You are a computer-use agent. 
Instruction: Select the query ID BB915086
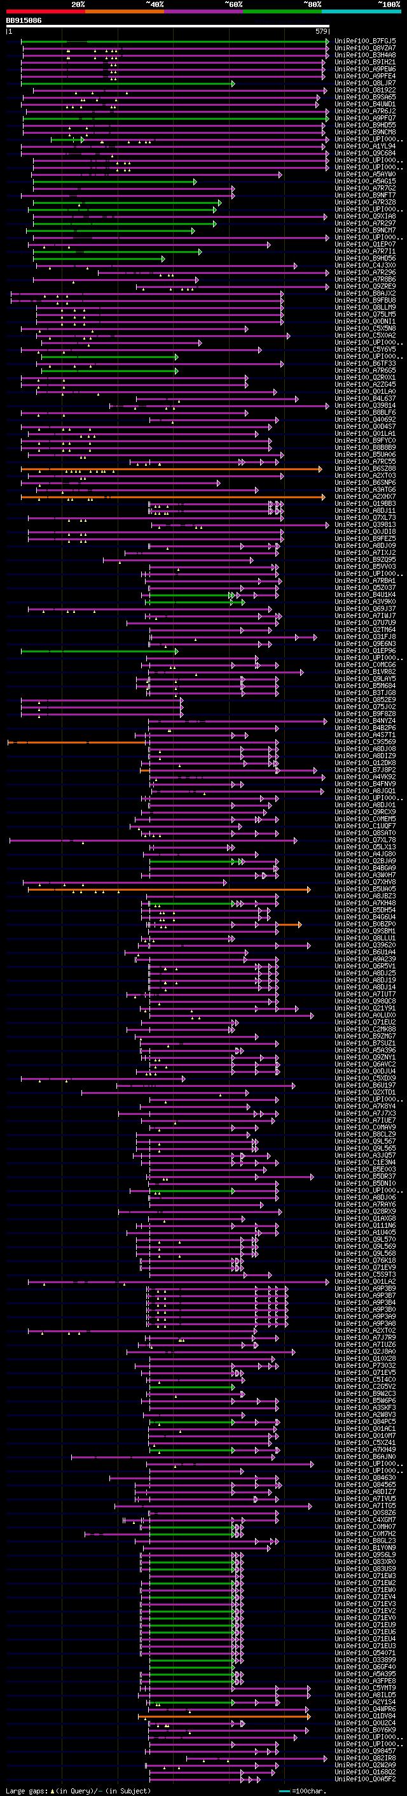24,21
